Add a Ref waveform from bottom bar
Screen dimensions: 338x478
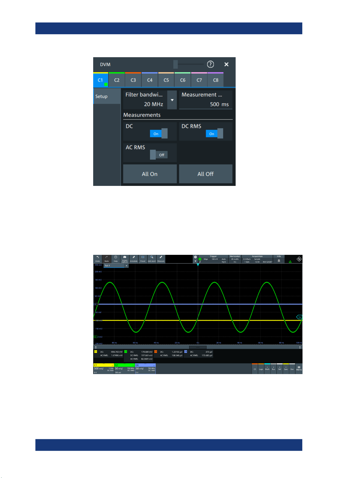(280, 369)
